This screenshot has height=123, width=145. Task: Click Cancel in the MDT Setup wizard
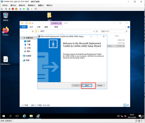(100, 85)
